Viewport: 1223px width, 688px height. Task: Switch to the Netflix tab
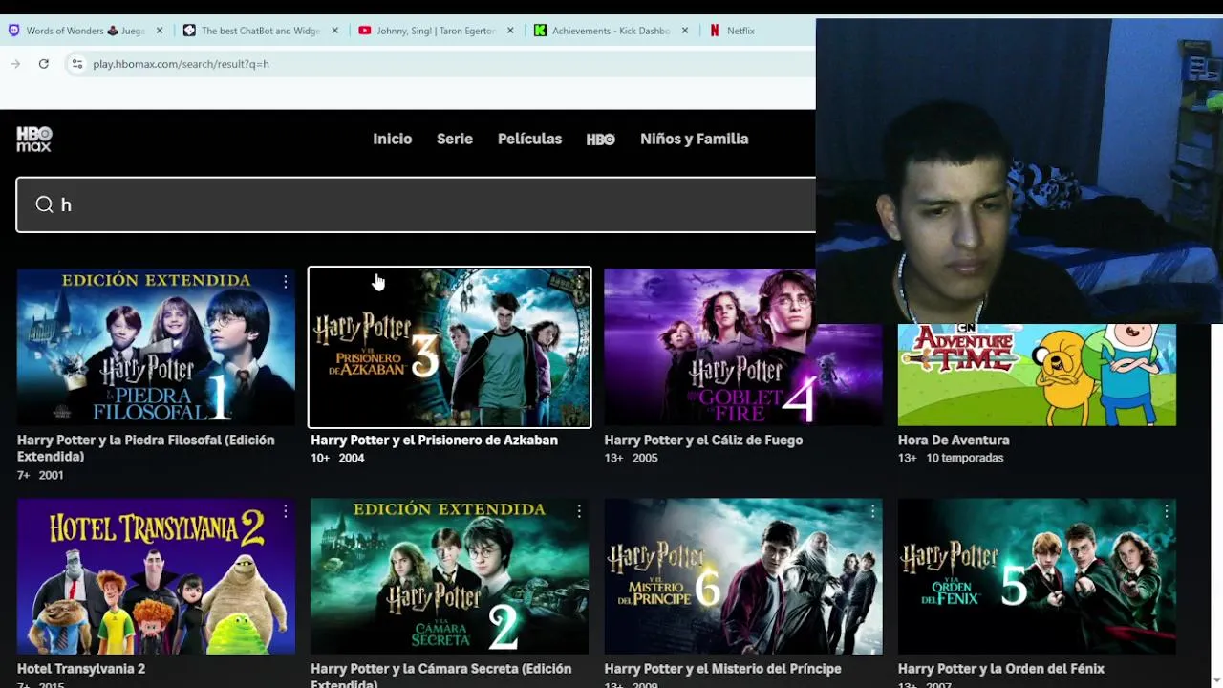coord(740,31)
